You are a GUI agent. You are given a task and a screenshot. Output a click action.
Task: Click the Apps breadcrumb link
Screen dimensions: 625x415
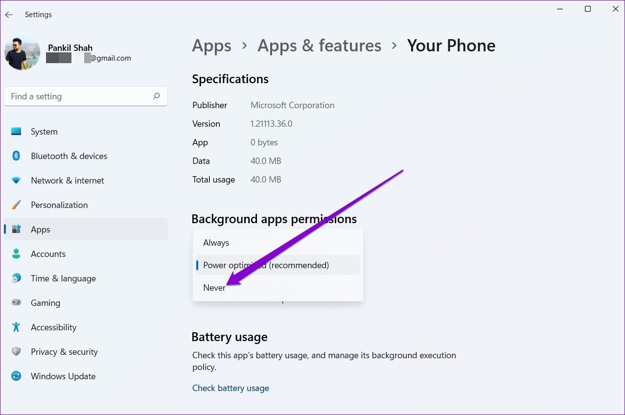(211, 46)
